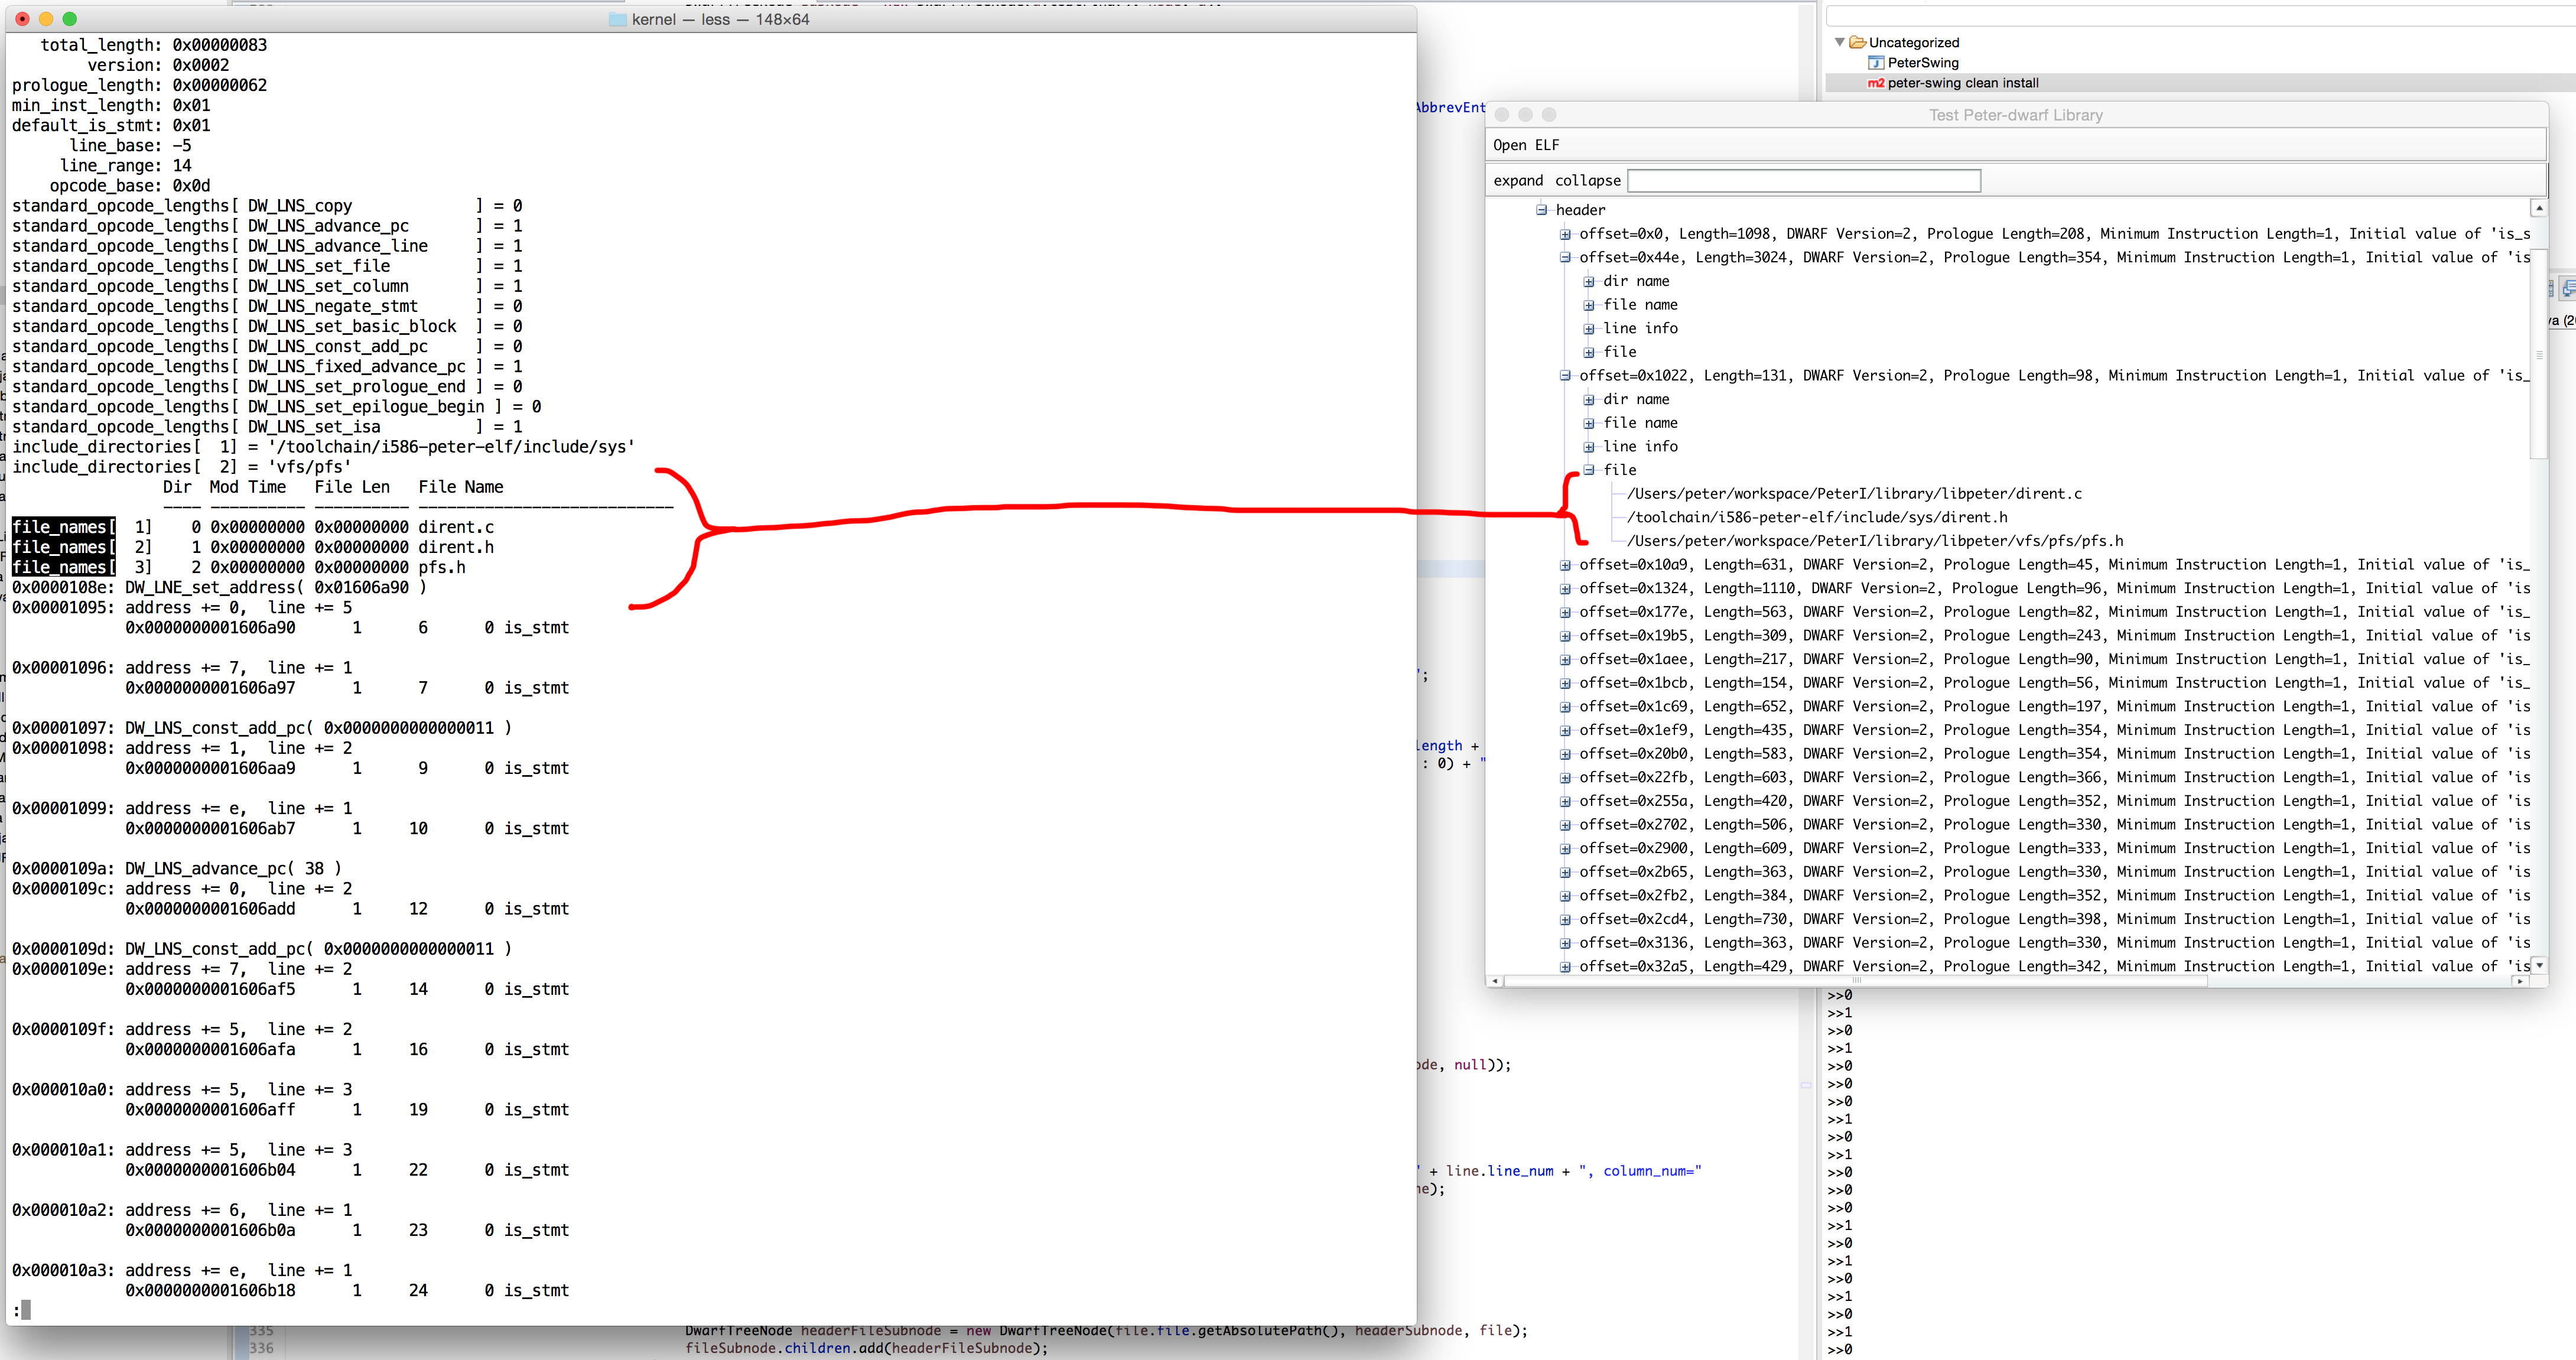Screen dimensions: 2576x1360
Task: Click the DW_LNS_advance_pc( 38 ) line
Action: [x=177, y=868]
